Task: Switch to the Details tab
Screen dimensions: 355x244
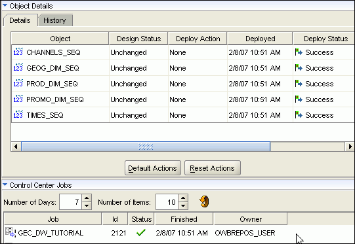Action: pyautogui.click(x=20, y=20)
